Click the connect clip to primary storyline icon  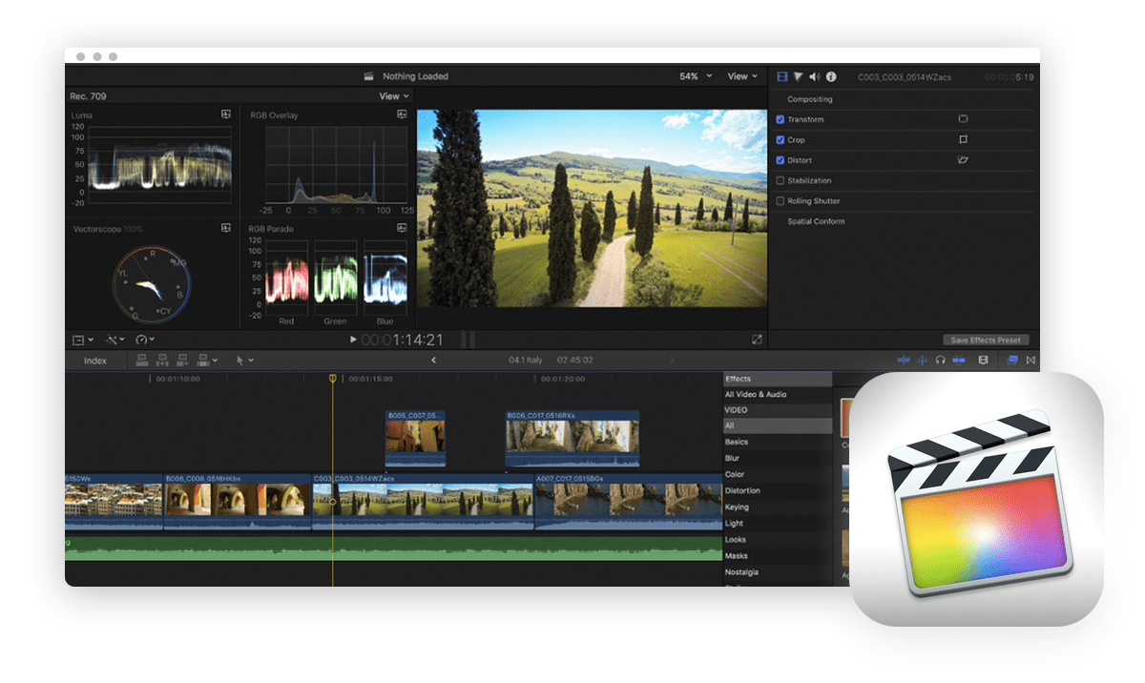click(142, 360)
